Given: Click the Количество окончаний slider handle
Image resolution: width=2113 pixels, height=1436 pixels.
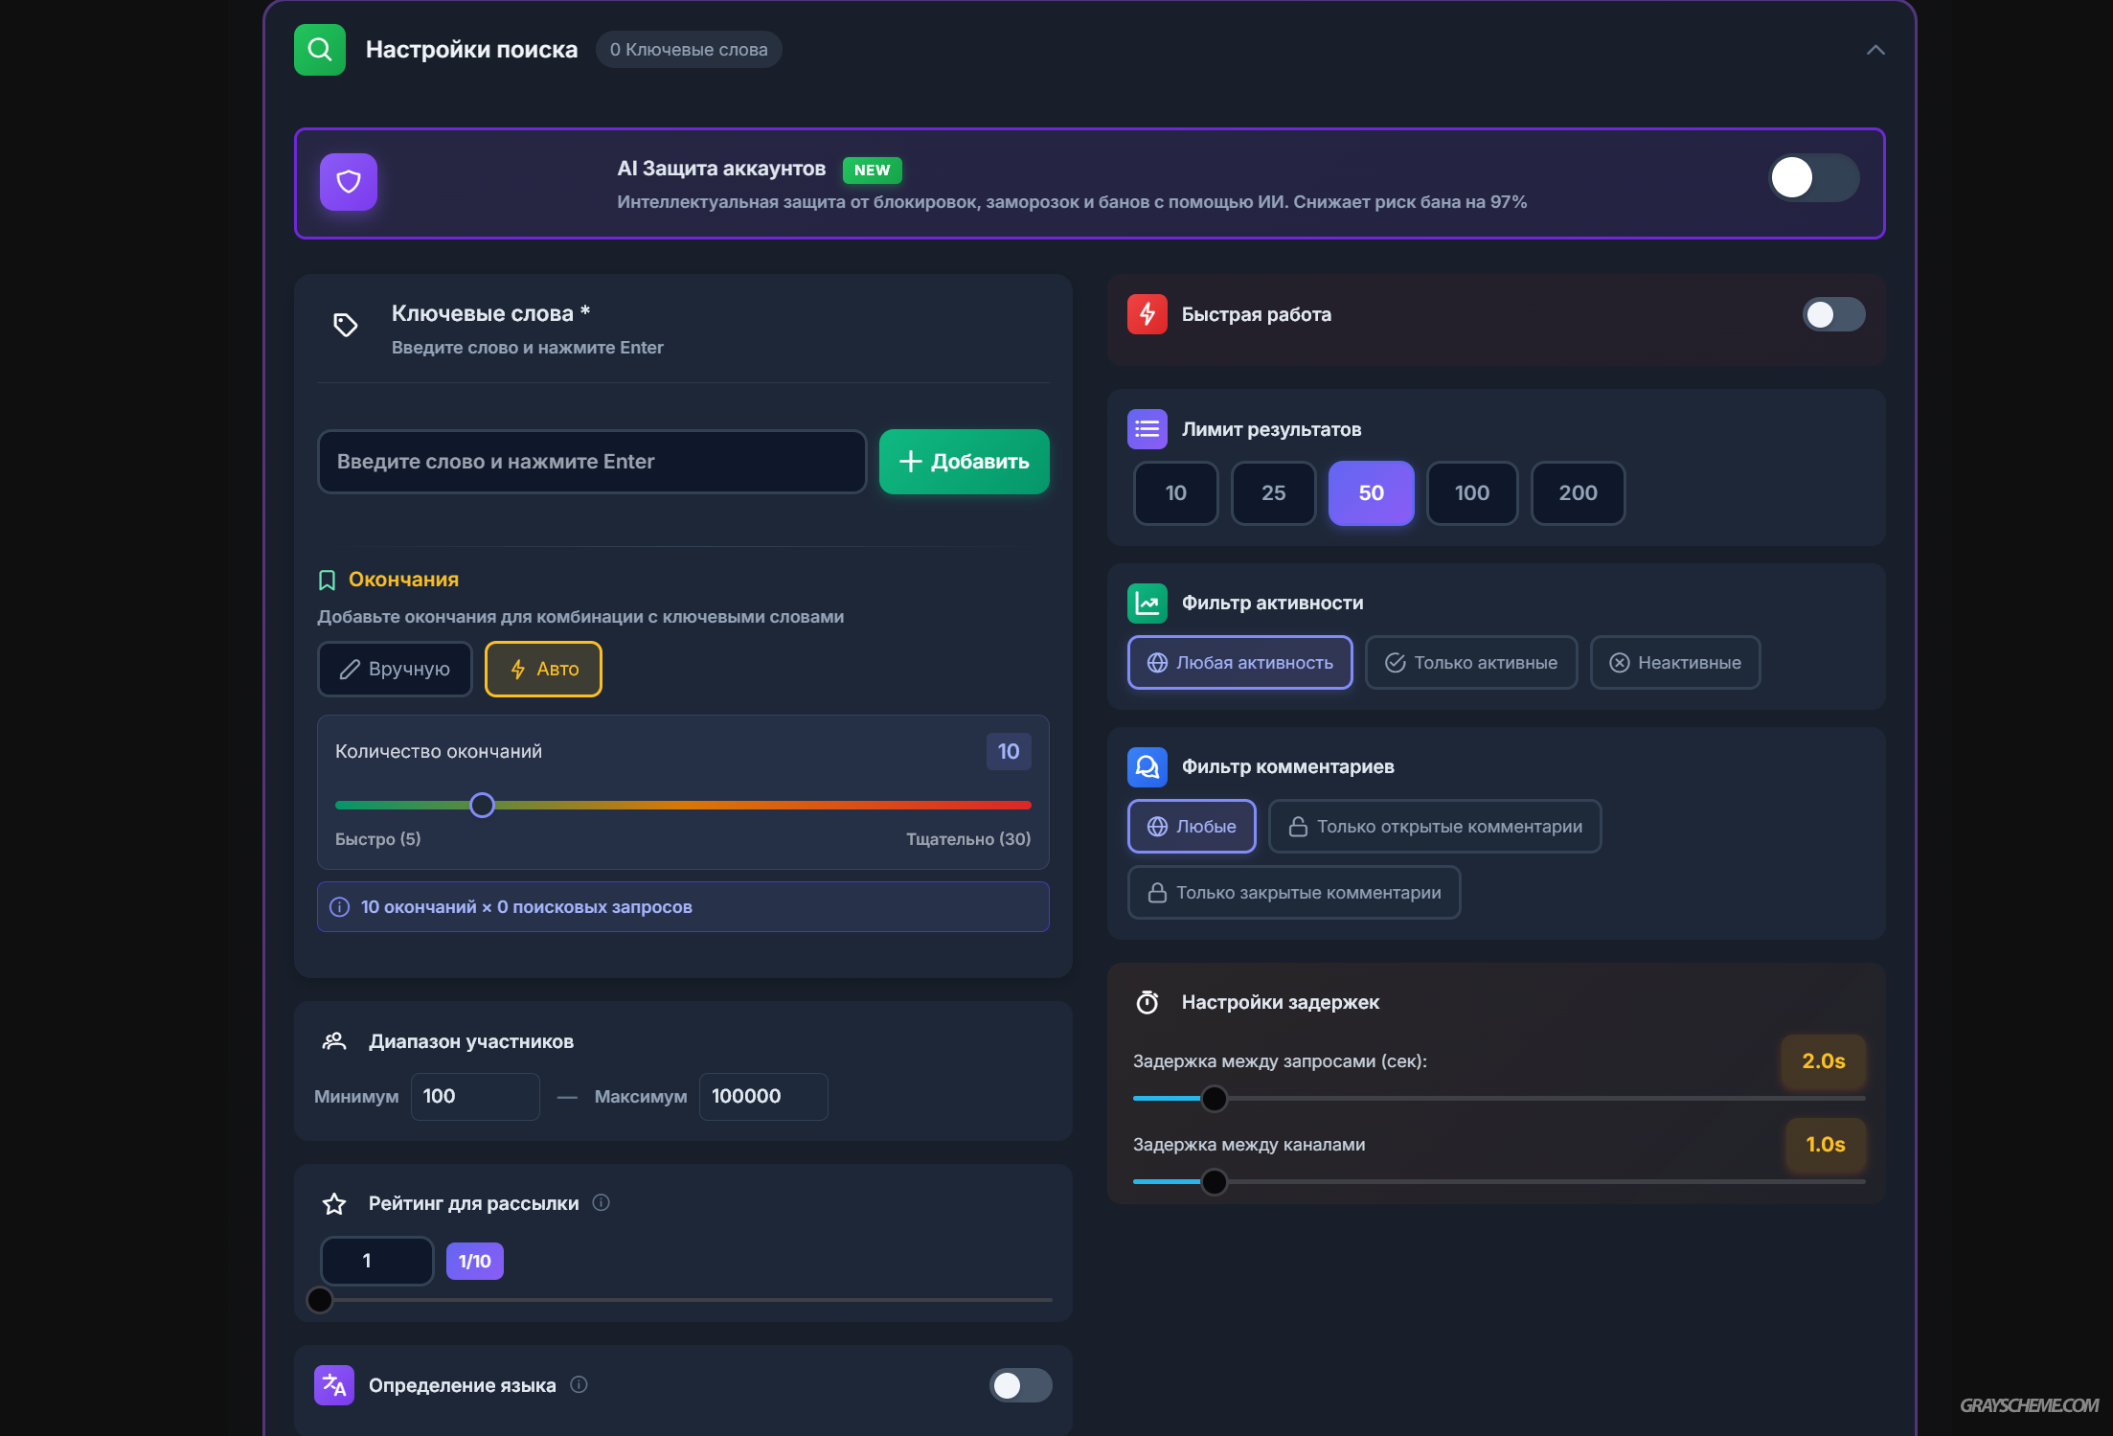Looking at the screenshot, I should pos(483,805).
